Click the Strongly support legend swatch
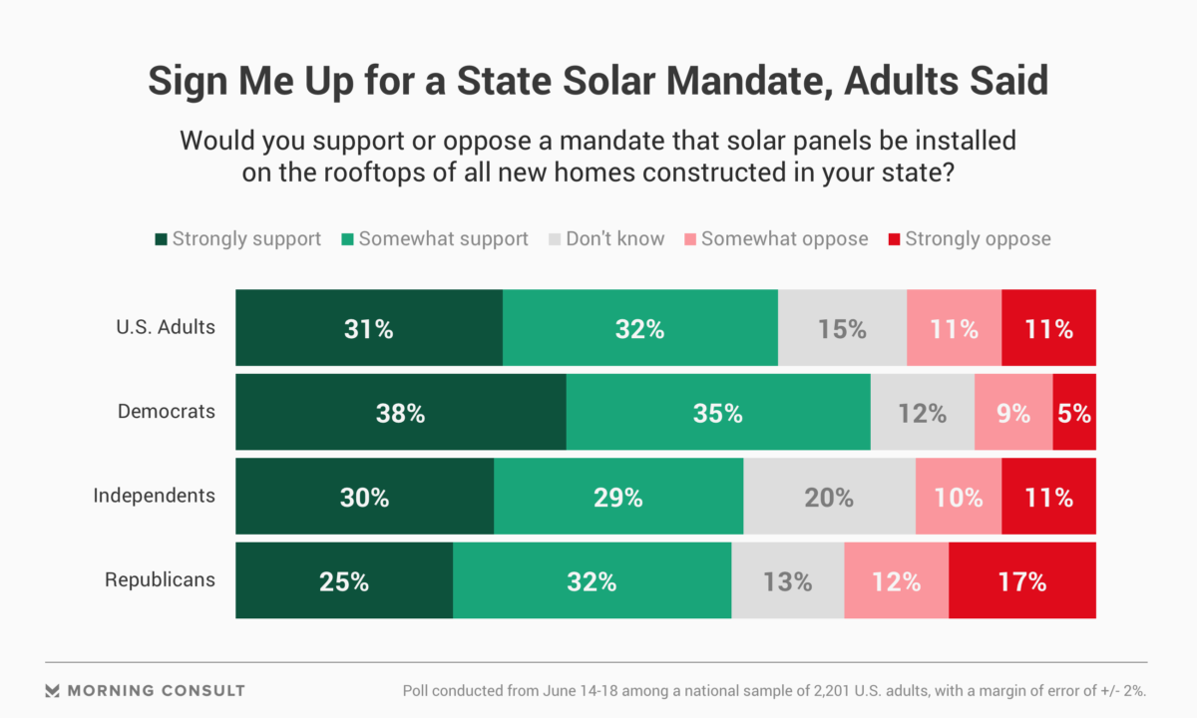 point(161,239)
